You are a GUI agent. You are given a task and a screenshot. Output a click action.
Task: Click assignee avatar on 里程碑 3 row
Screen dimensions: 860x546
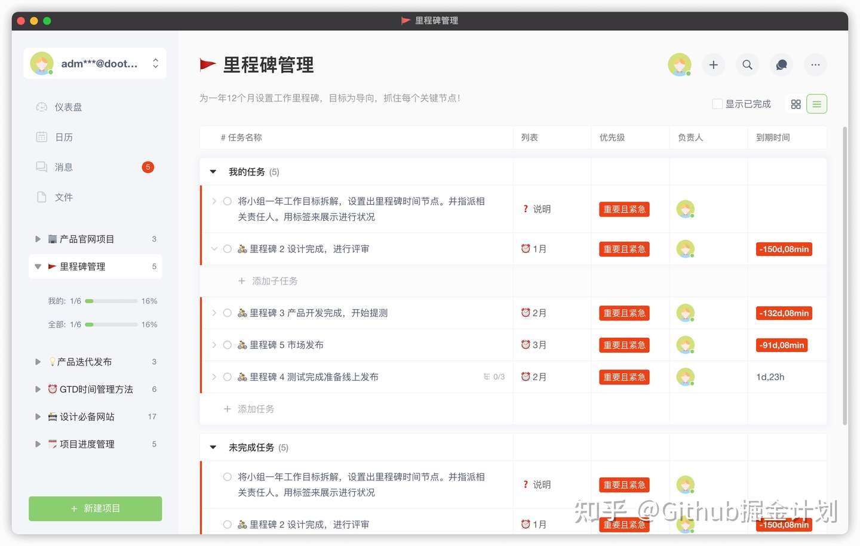pyautogui.click(x=686, y=313)
